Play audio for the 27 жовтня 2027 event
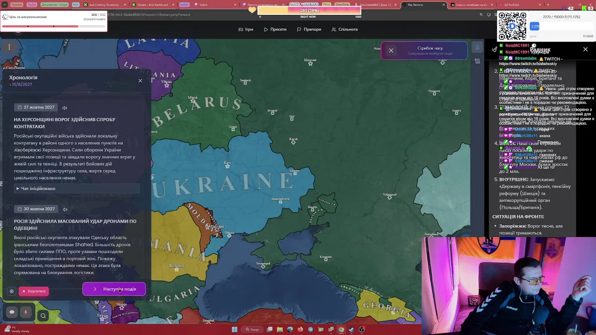596x335 pixels. coord(65,107)
